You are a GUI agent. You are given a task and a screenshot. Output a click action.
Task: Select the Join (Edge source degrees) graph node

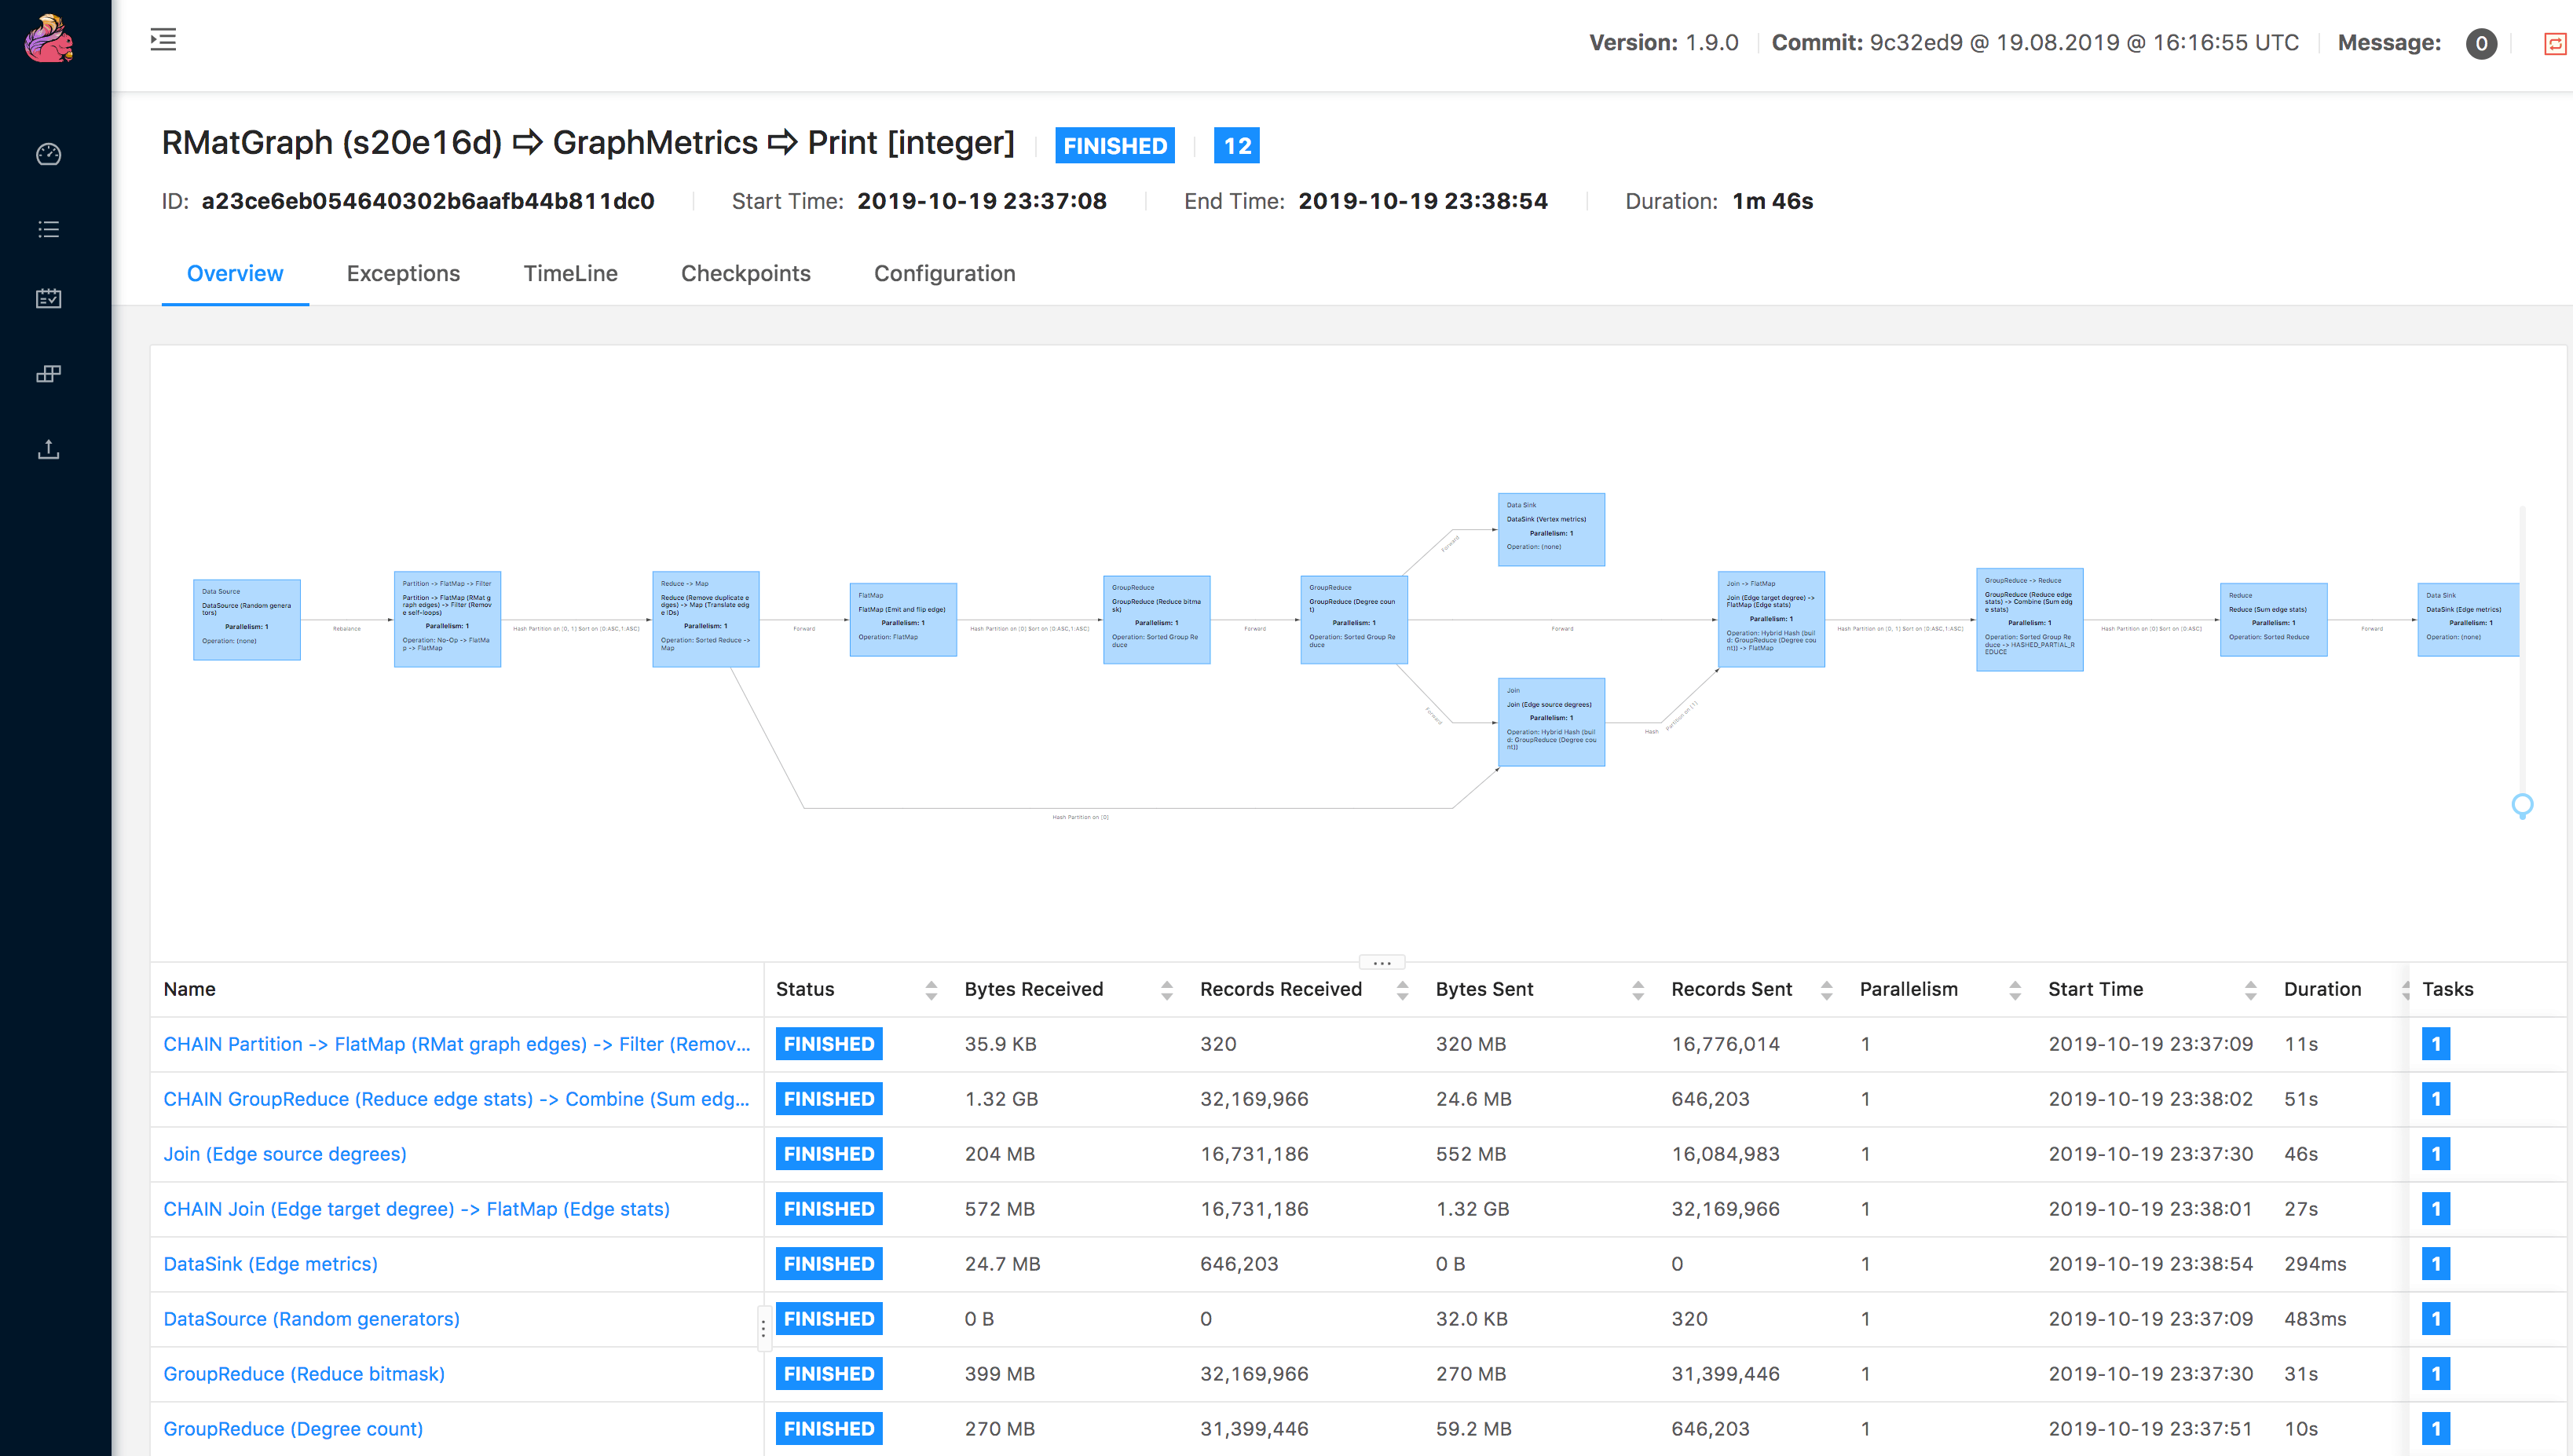pos(1551,722)
